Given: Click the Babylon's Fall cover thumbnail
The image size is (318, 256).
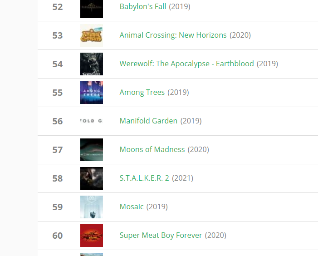Looking at the screenshot, I should [92, 9].
